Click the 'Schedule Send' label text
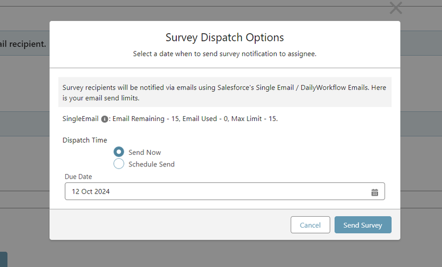Screen dimensions: 442x267 tap(151, 164)
